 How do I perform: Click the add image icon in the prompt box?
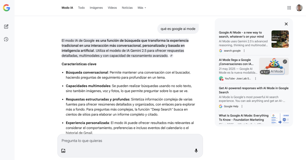coord(63,151)
